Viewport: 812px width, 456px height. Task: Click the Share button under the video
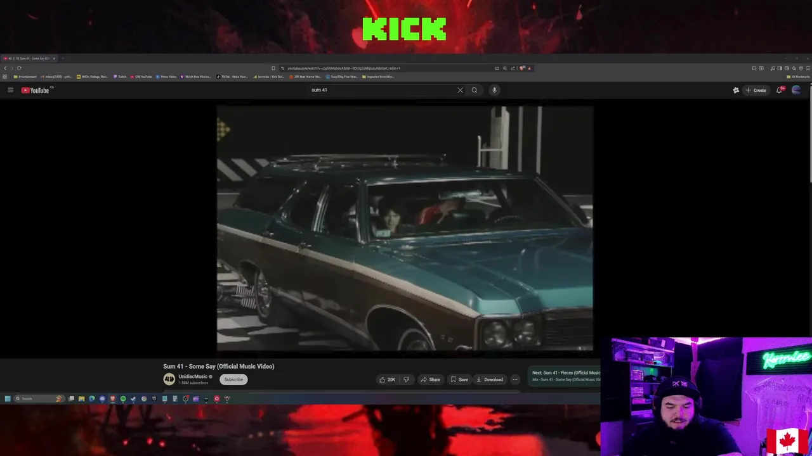pos(430,379)
